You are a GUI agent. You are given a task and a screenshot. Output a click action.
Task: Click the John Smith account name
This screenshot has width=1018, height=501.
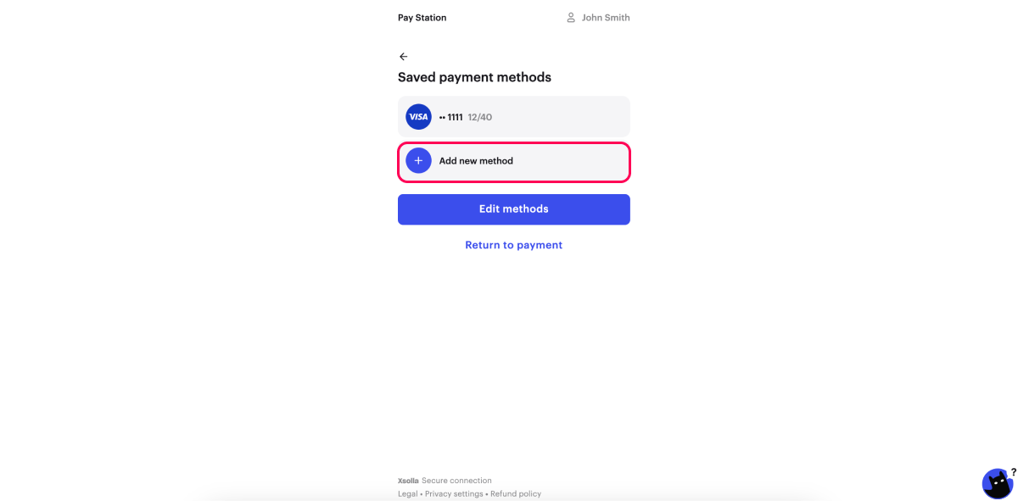(x=605, y=18)
